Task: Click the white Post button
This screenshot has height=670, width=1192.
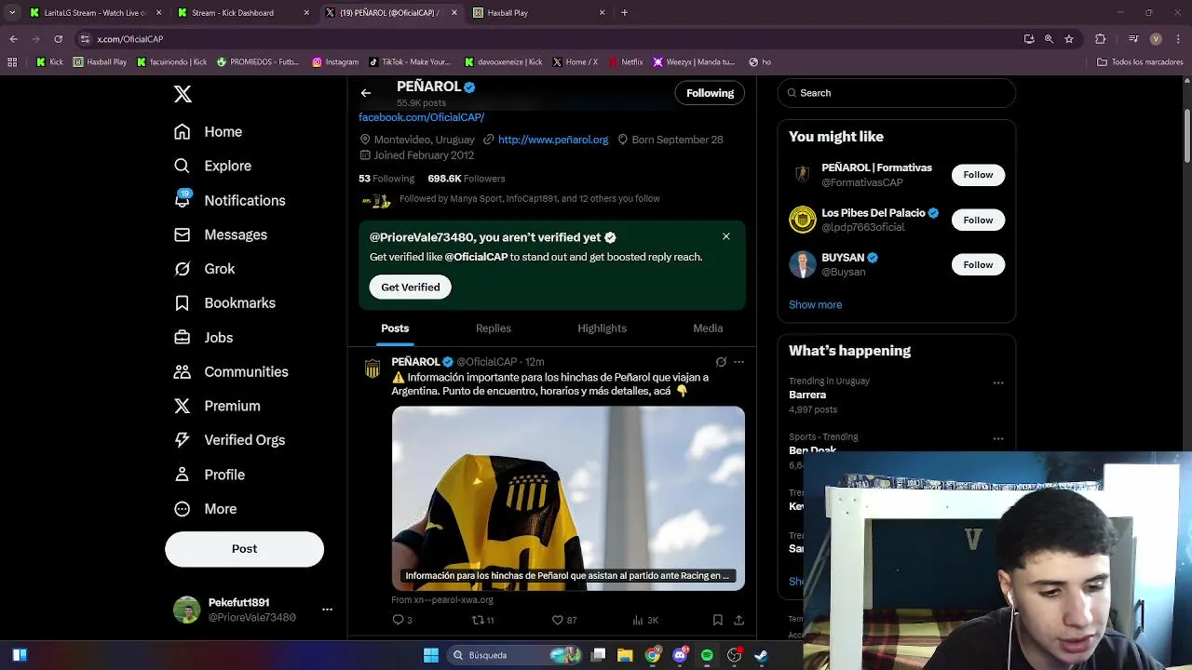Action: (x=244, y=549)
